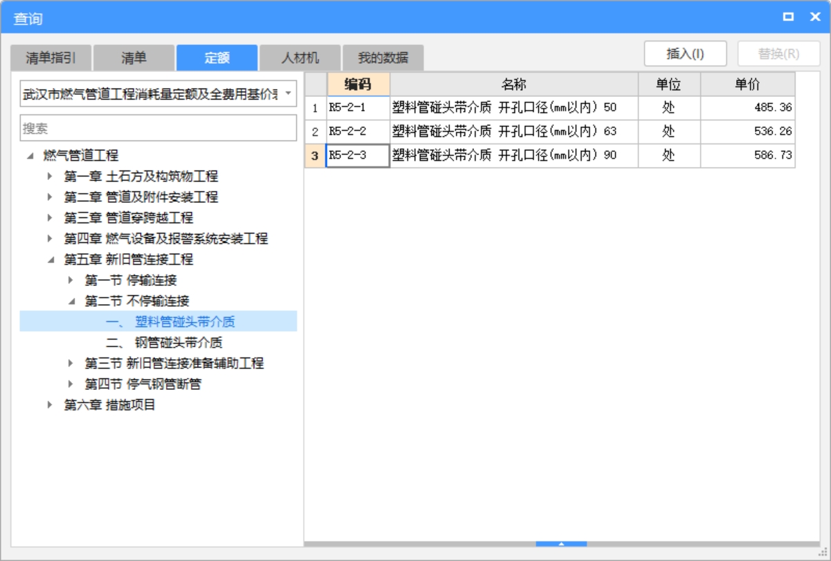Screen dimensions: 831x561
Task: Expand 第三章 管道穿跨越工程 arrow
Action: [x=50, y=218]
